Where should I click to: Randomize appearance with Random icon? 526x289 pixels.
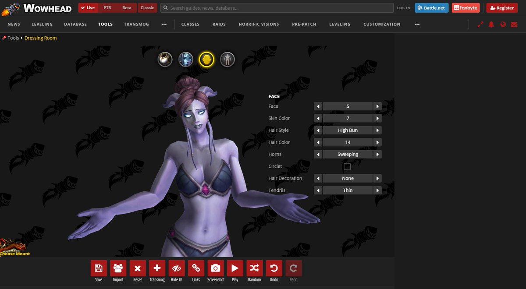pos(255,268)
